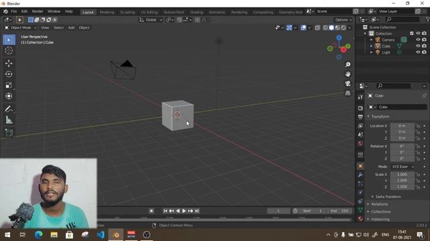Screen dimensions: 430x241
Task: Expand the Camera tree item
Action: click(372, 40)
